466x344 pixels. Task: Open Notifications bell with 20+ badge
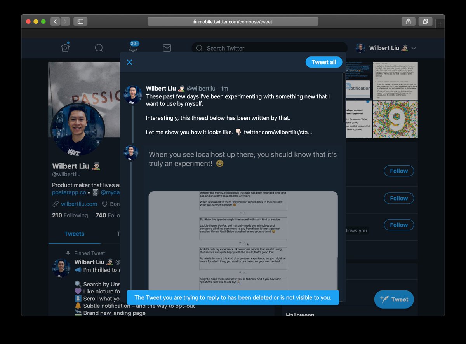coord(133,47)
